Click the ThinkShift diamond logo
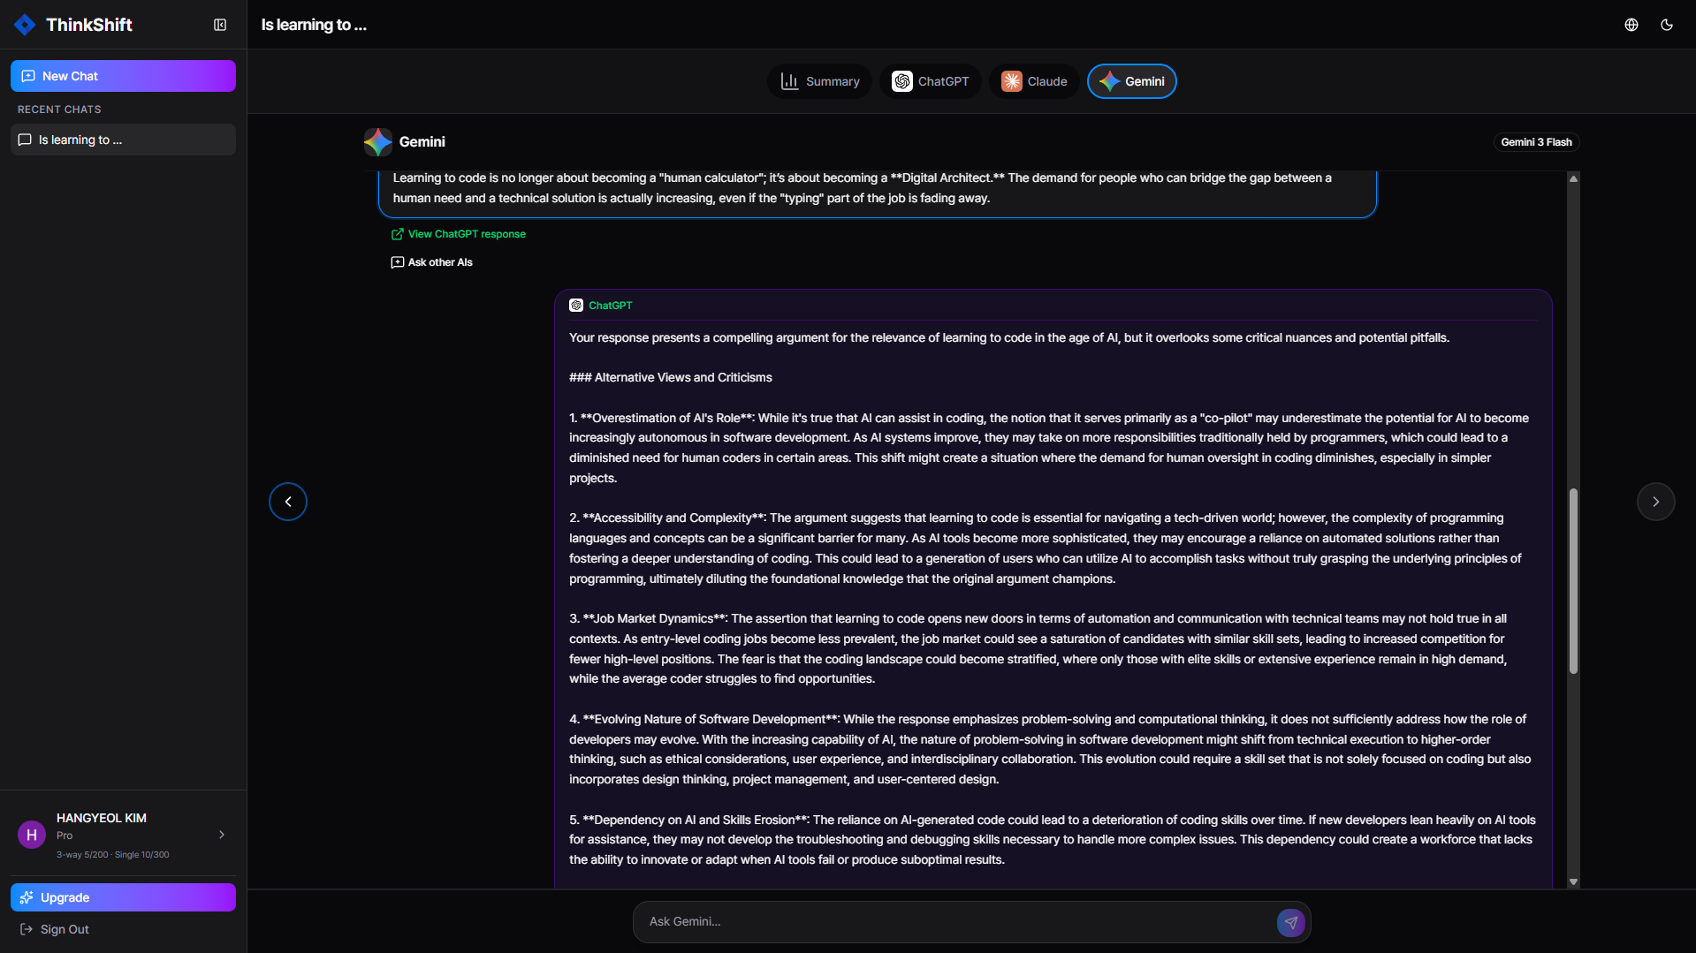Viewport: 1696px width, 953px height. (25, 24)
